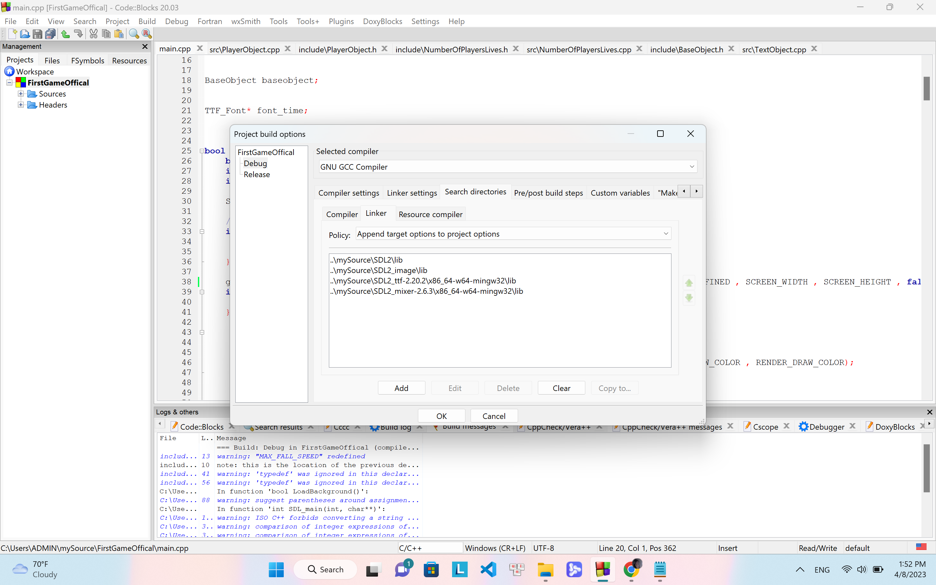Expand the Sources folder

click(x=21, y=94)
